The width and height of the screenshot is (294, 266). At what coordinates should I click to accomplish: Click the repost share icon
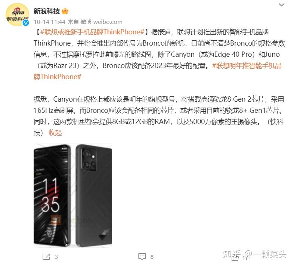(46, 256)
